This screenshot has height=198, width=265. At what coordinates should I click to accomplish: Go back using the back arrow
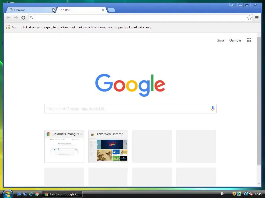click(9, 18)
